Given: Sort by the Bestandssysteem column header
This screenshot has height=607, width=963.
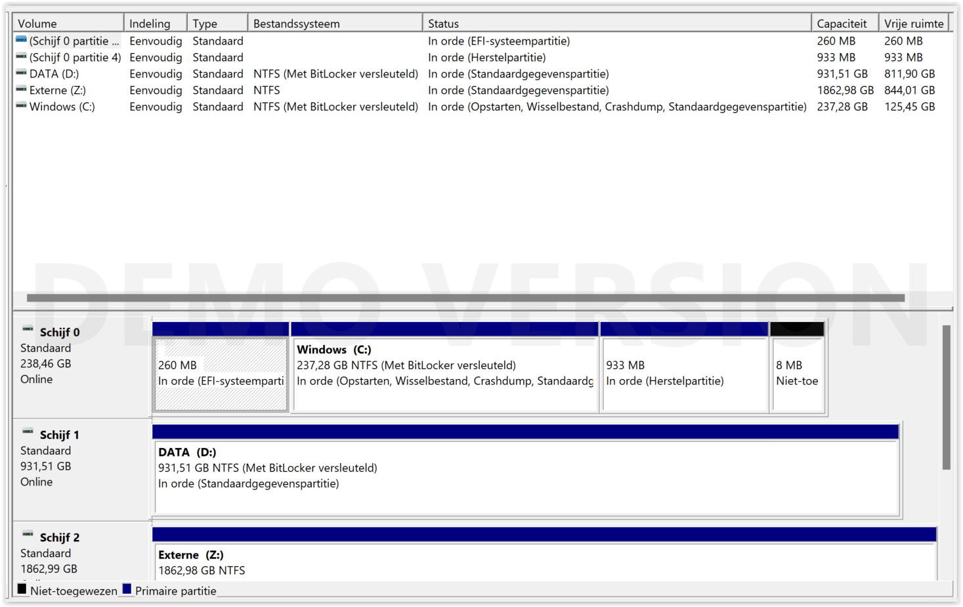Looking at the screenshot, I should [335, 23].
